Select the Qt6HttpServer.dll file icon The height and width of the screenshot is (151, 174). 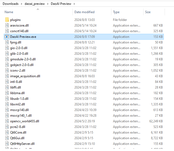click(x=7, y=144)
